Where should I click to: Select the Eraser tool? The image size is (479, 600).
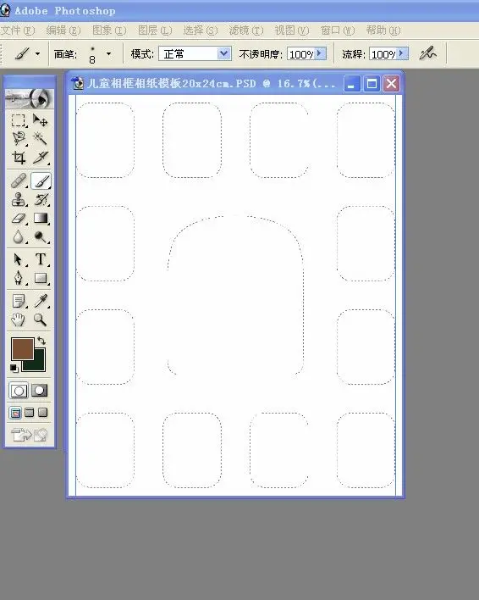pos(19,219)
